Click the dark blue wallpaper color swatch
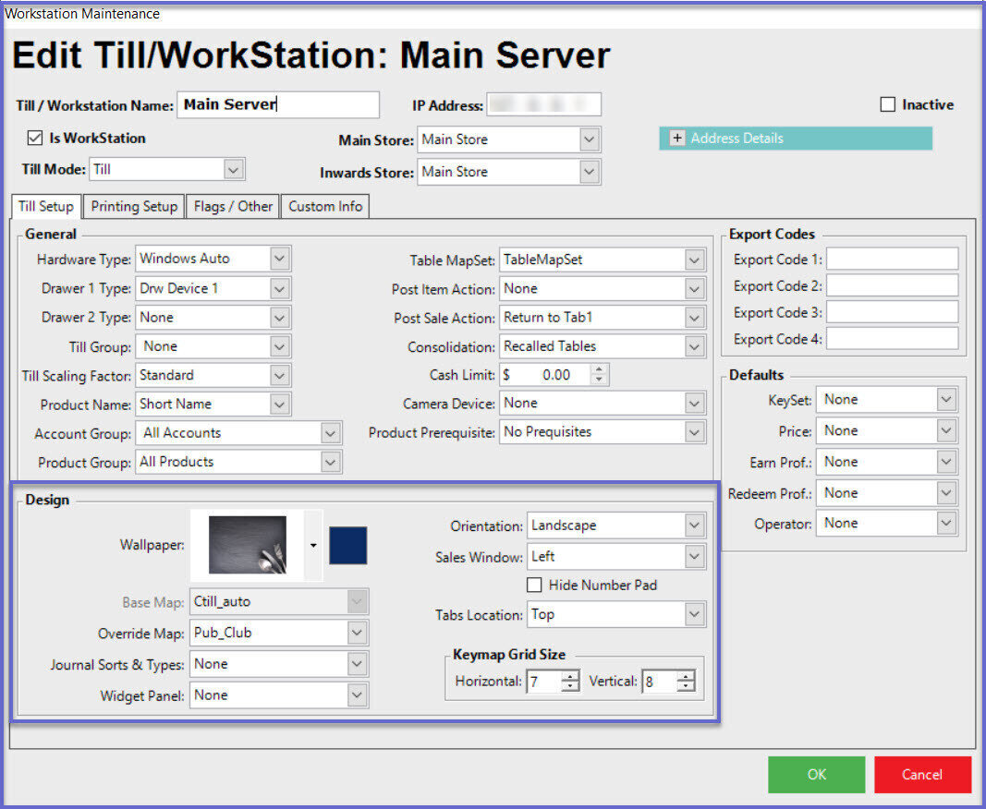The height and width of the screenshot is (809, 986). 348,545
